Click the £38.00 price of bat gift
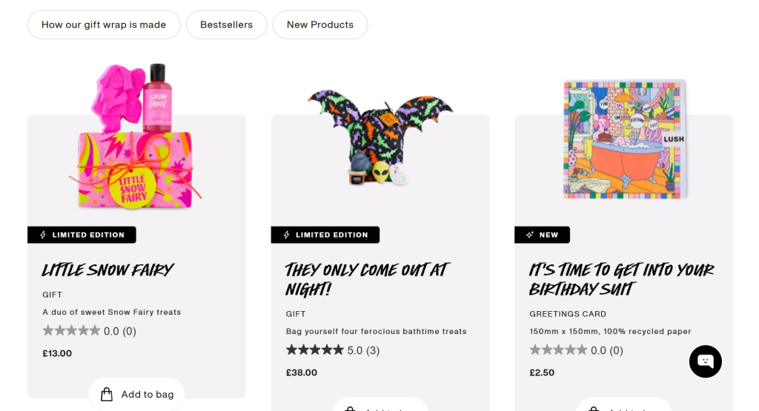759x411 pixels. point(302,372)
